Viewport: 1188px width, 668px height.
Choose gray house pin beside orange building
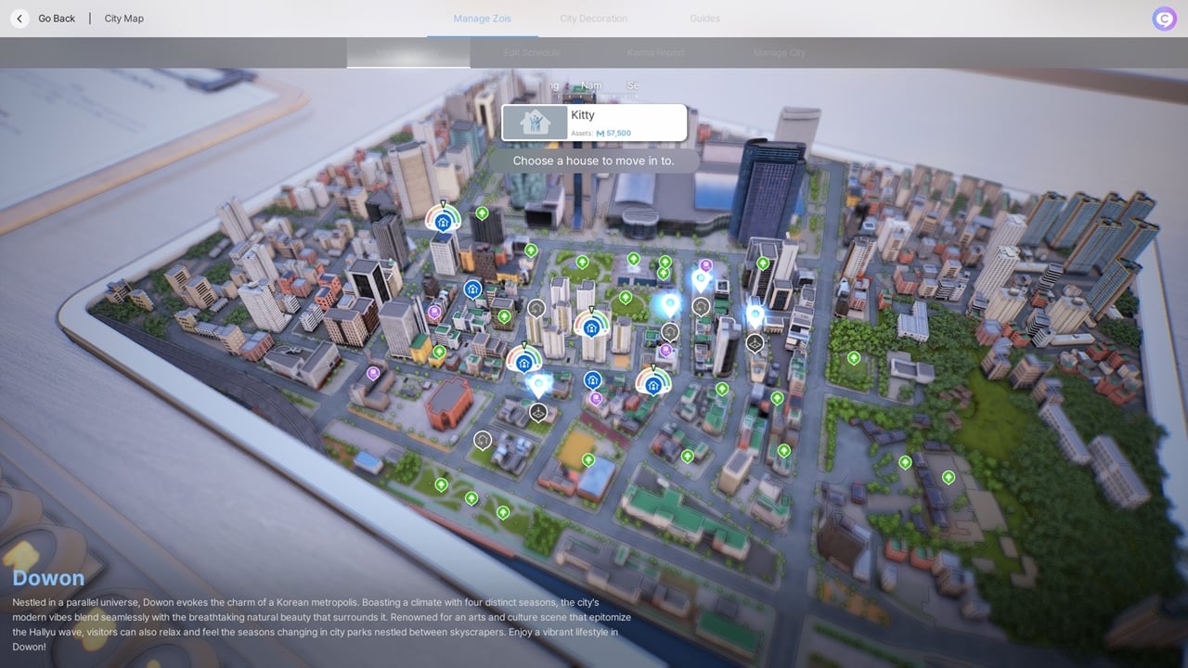coord(482,440)
